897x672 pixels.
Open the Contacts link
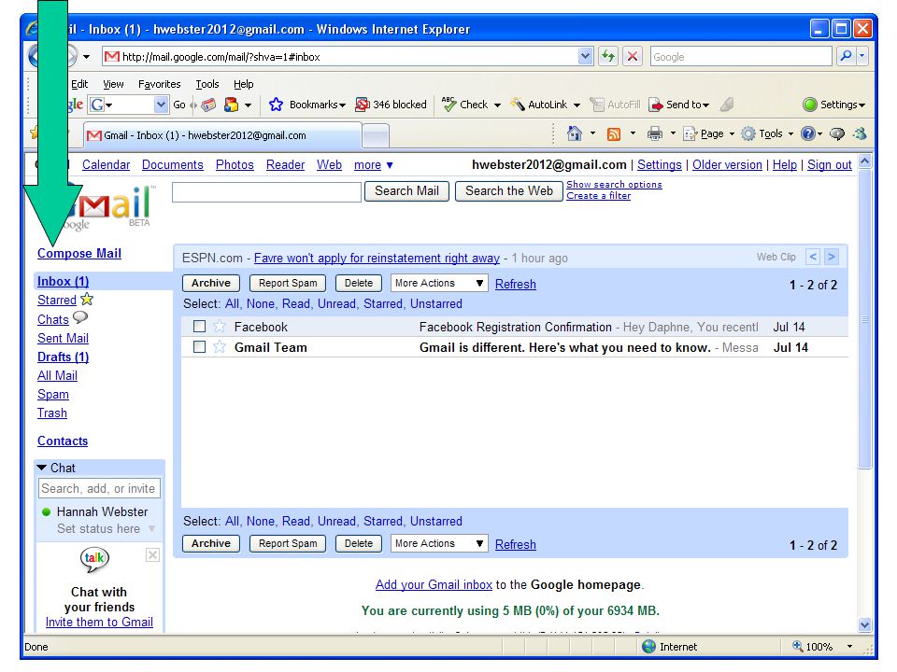(x=63, y=441)
